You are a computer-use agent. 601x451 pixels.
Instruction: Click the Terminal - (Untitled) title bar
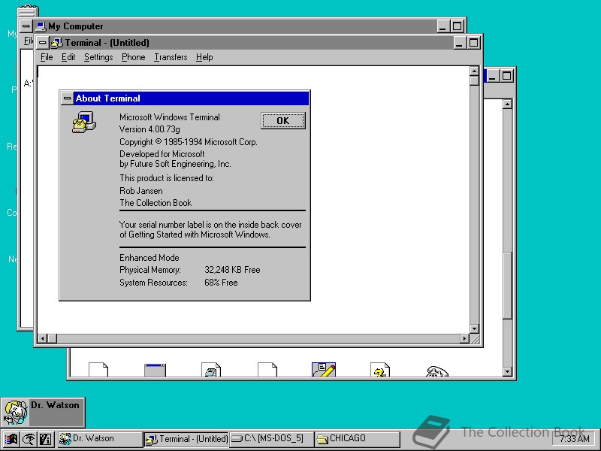[251, 43]
